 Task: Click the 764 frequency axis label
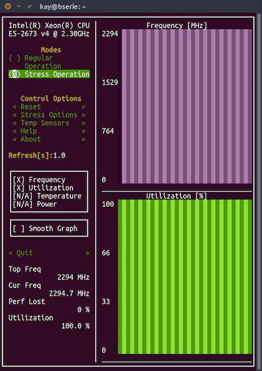pos(108,131)
